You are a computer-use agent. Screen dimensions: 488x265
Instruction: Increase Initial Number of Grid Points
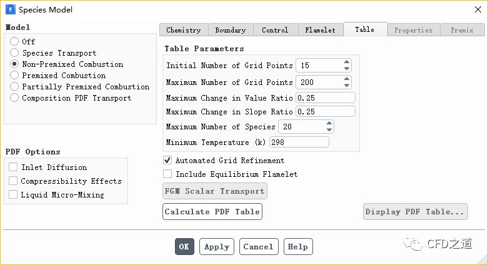pyautogui.click(x=346, y=62)
